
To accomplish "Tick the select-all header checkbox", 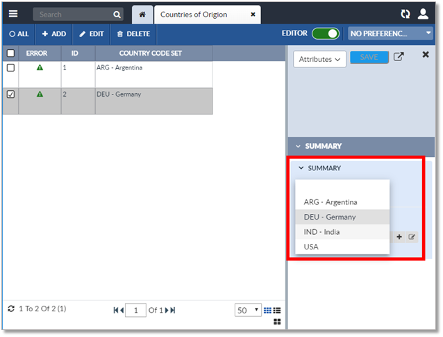I will pos(10,53).
